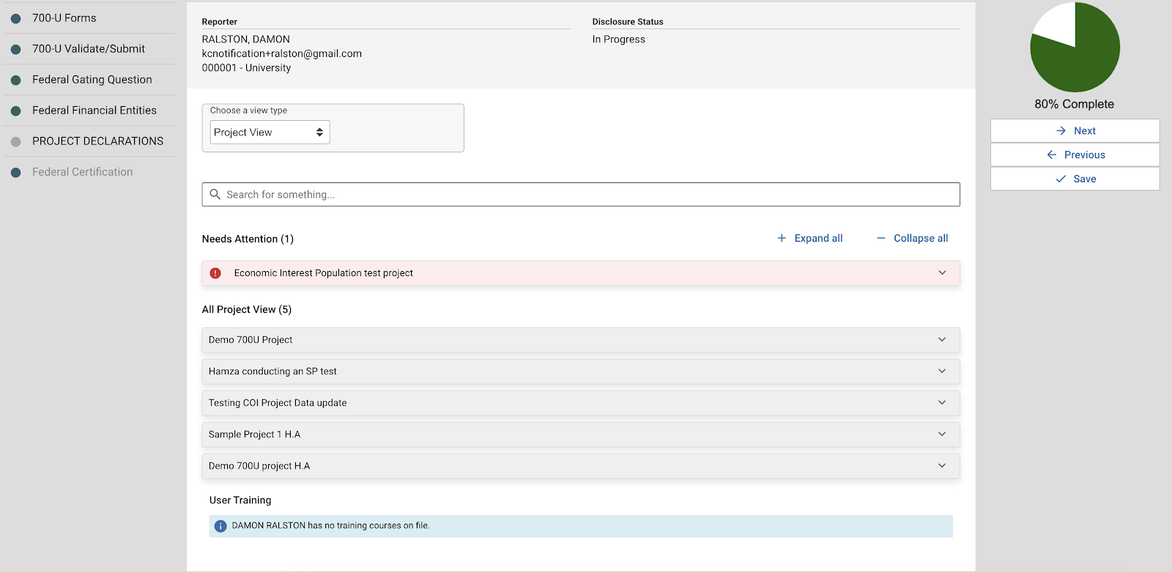The height and width of the screenshot is (572, 1172).
Task: Click the gray dot beside PROJECT DECLARATIONS
Action: click(15, 141)
